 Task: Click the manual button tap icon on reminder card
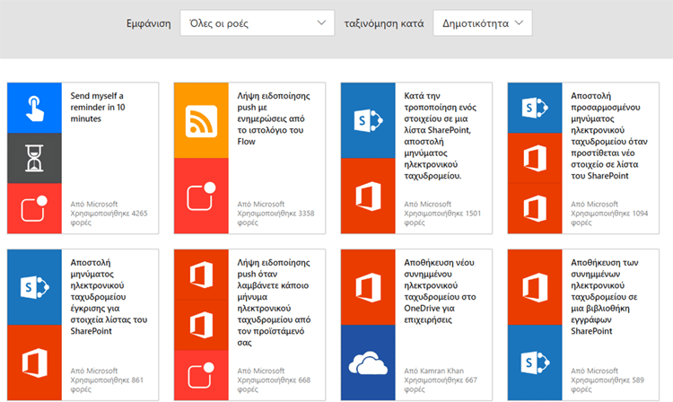[34, 108]
